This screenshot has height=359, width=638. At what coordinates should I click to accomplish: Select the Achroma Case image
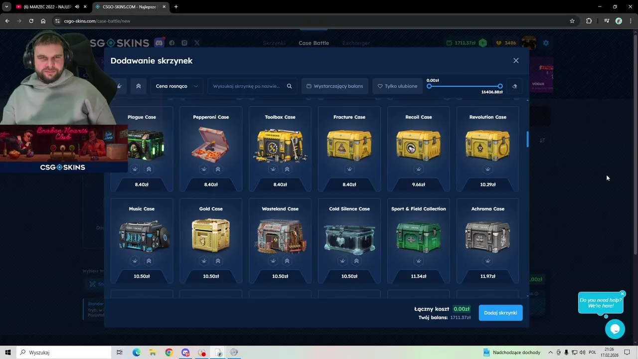coord(488,236)
